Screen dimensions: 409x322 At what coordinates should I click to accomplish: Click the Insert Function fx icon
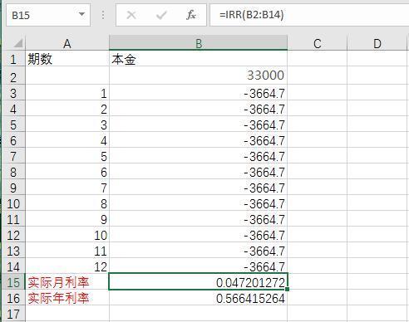click(x=191, y=15)
